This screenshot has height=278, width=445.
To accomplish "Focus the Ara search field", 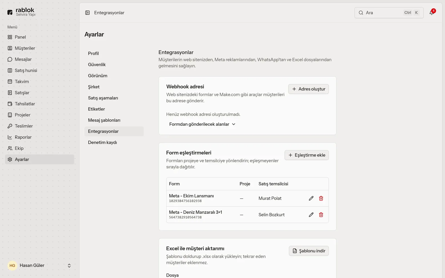I will [389, 13].
